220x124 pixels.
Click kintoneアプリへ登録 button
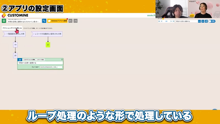[x=57, y=21]
